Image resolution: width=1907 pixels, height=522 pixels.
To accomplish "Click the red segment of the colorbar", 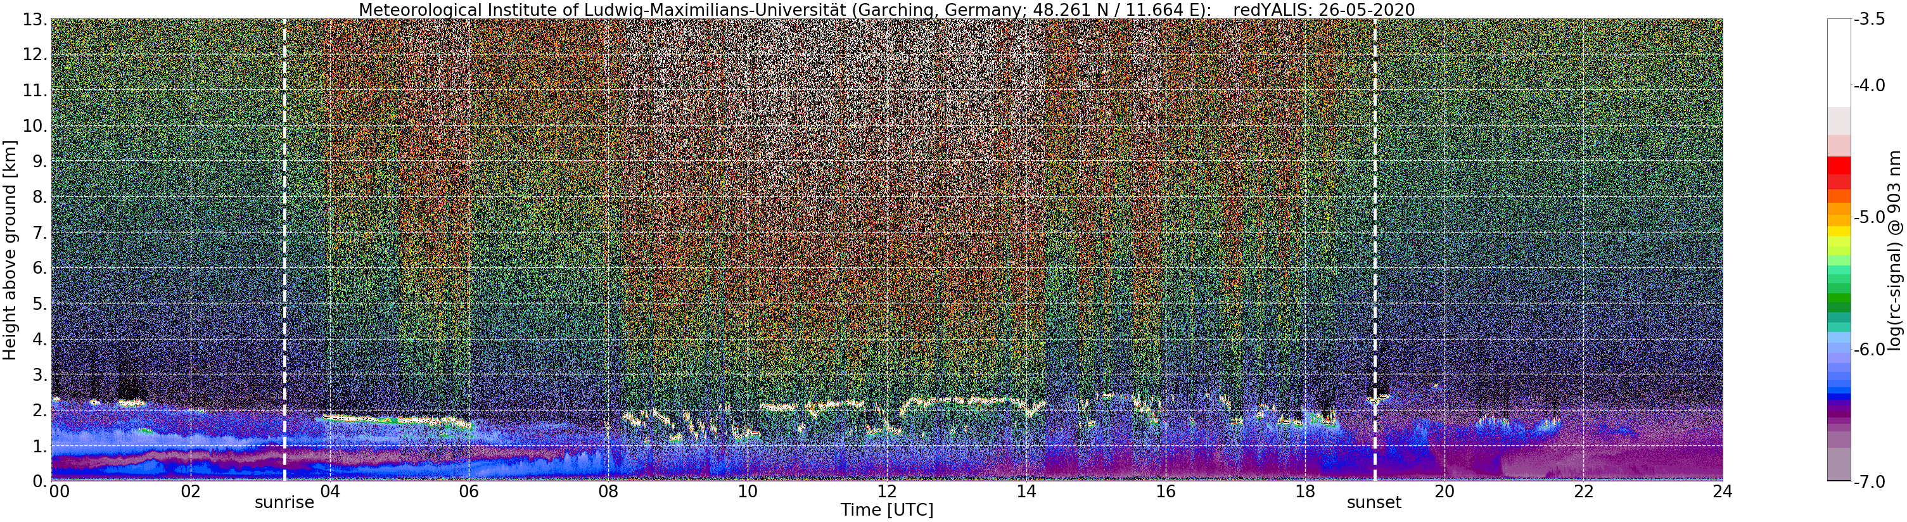I will click(1839, 166).
